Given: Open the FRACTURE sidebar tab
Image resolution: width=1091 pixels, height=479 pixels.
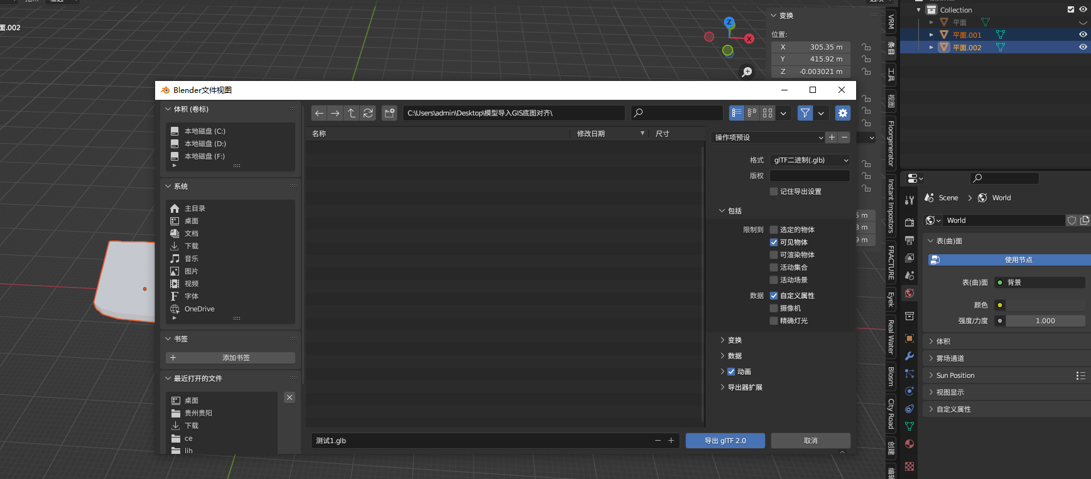Looking at the screenshot, I should point(891,262).
